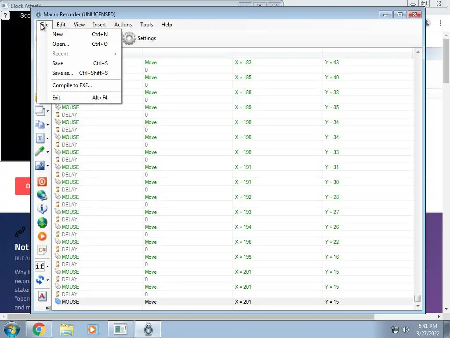Open the Actions menu

[x=123, y=25]
